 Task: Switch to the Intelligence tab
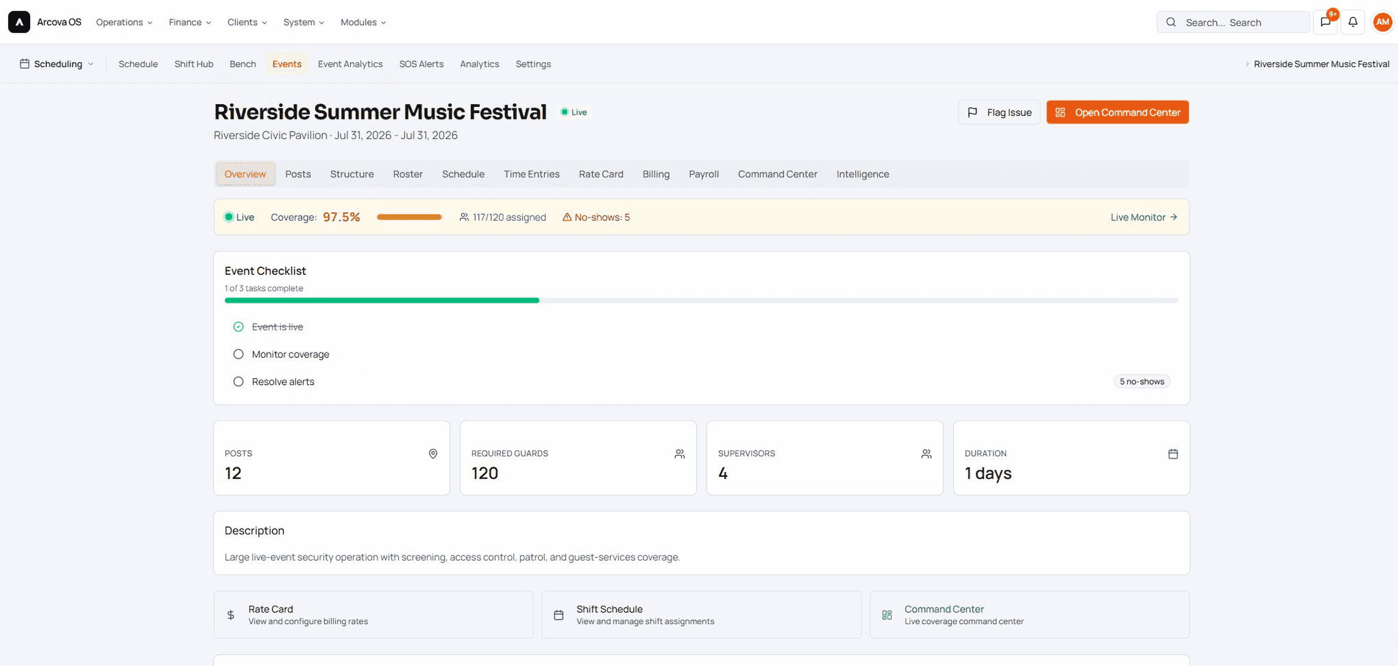point(862,174)
